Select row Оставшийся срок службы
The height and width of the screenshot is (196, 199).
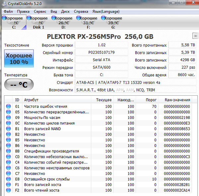[x=99, y=179]
